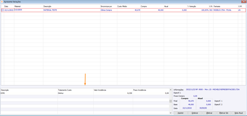Image resolution: width=247 pixels, height=116 pixels.
Task: Click the scroll down arrow of the incidence list
Action: pyautogui.click(x=170, y=113)
